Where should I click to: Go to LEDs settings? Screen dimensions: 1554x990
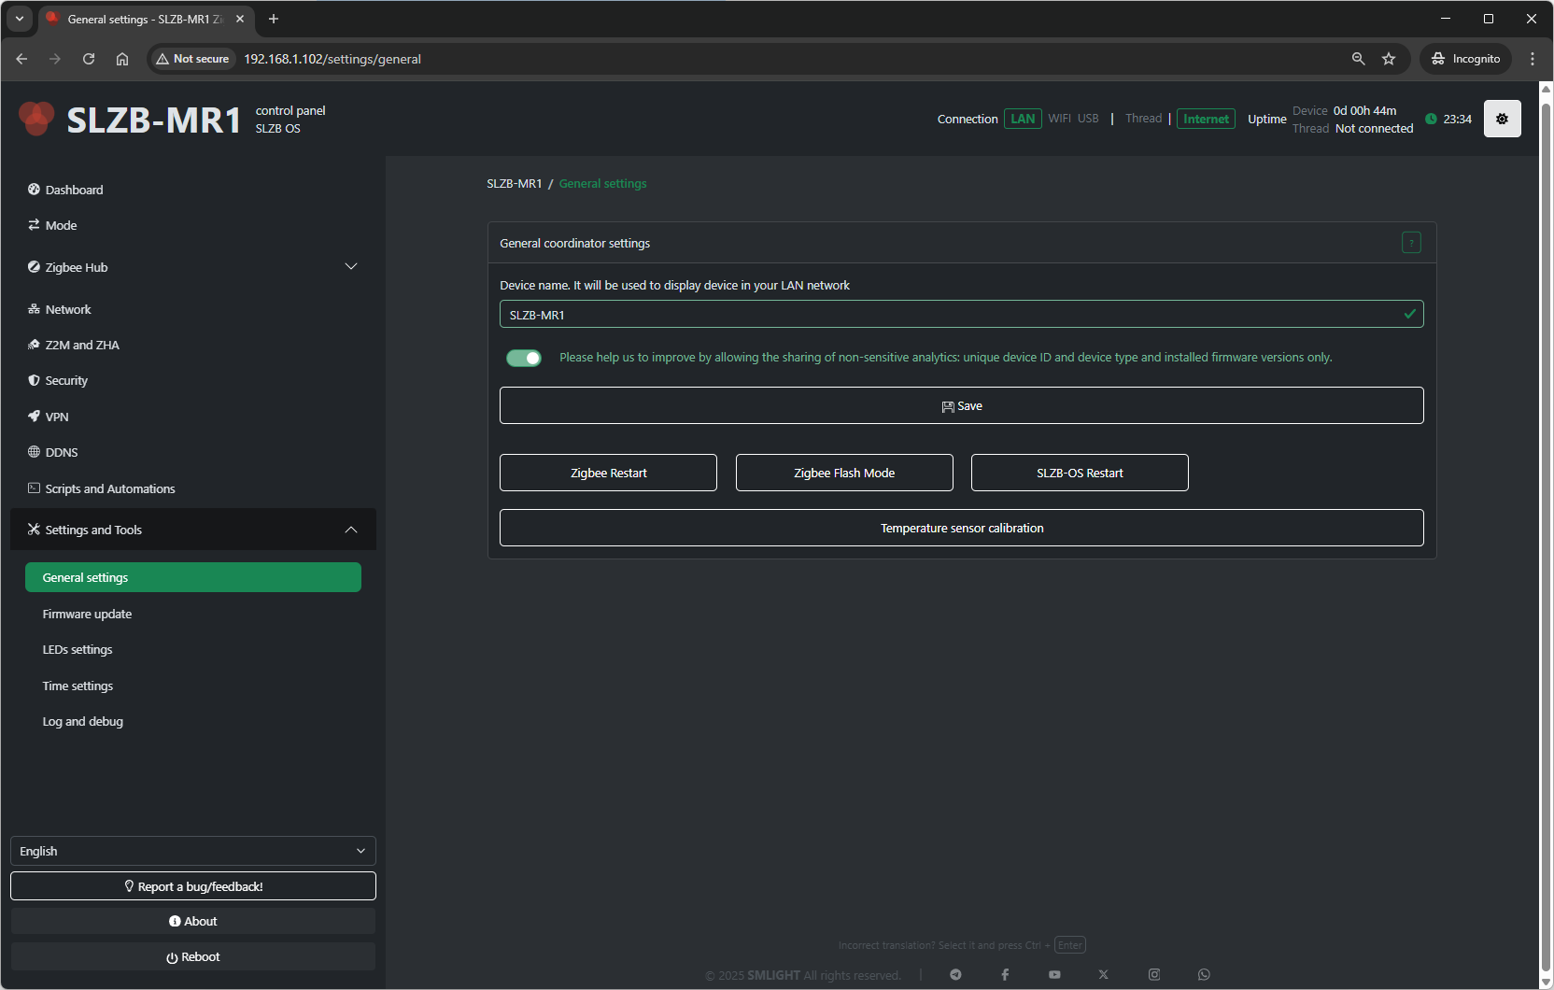tap(78, 649)
